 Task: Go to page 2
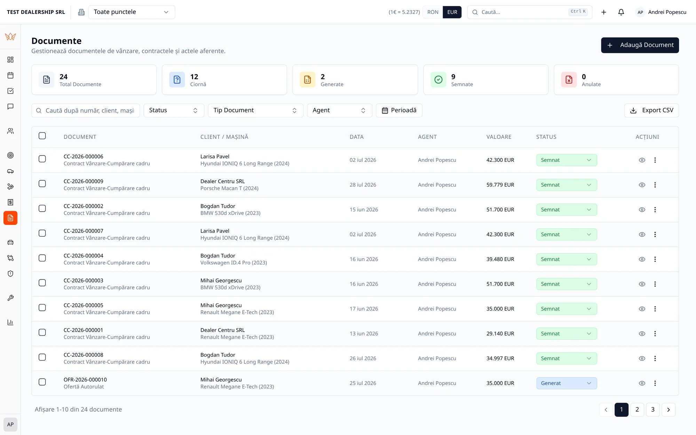tap(637, 410)
